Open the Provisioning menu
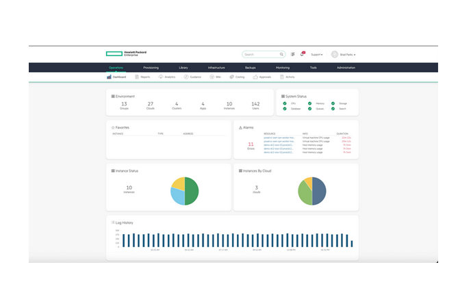The image size is (471, 308). 151,68
